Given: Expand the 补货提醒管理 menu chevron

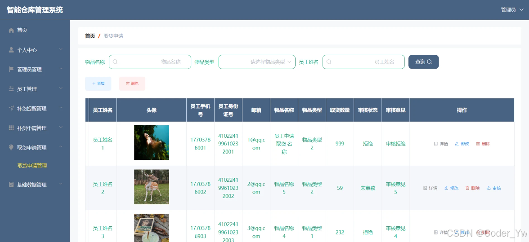Looking at the screenshot, I should (x=61, y=108).
